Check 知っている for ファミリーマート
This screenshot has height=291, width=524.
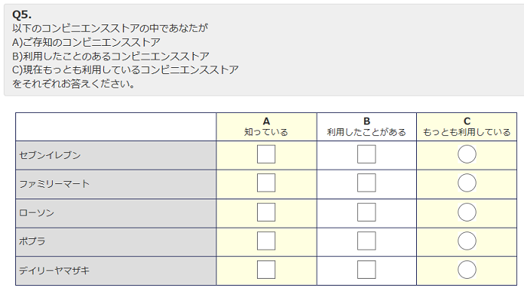[x=266, y=183]
